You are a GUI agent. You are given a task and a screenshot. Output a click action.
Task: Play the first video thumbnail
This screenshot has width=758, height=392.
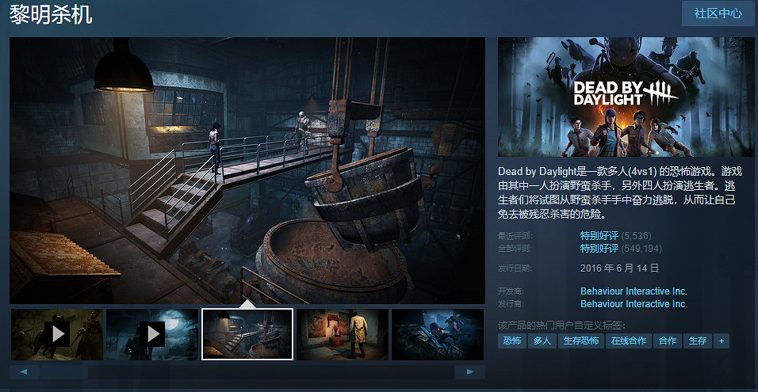pyautogui.click(x=56, y=333)
